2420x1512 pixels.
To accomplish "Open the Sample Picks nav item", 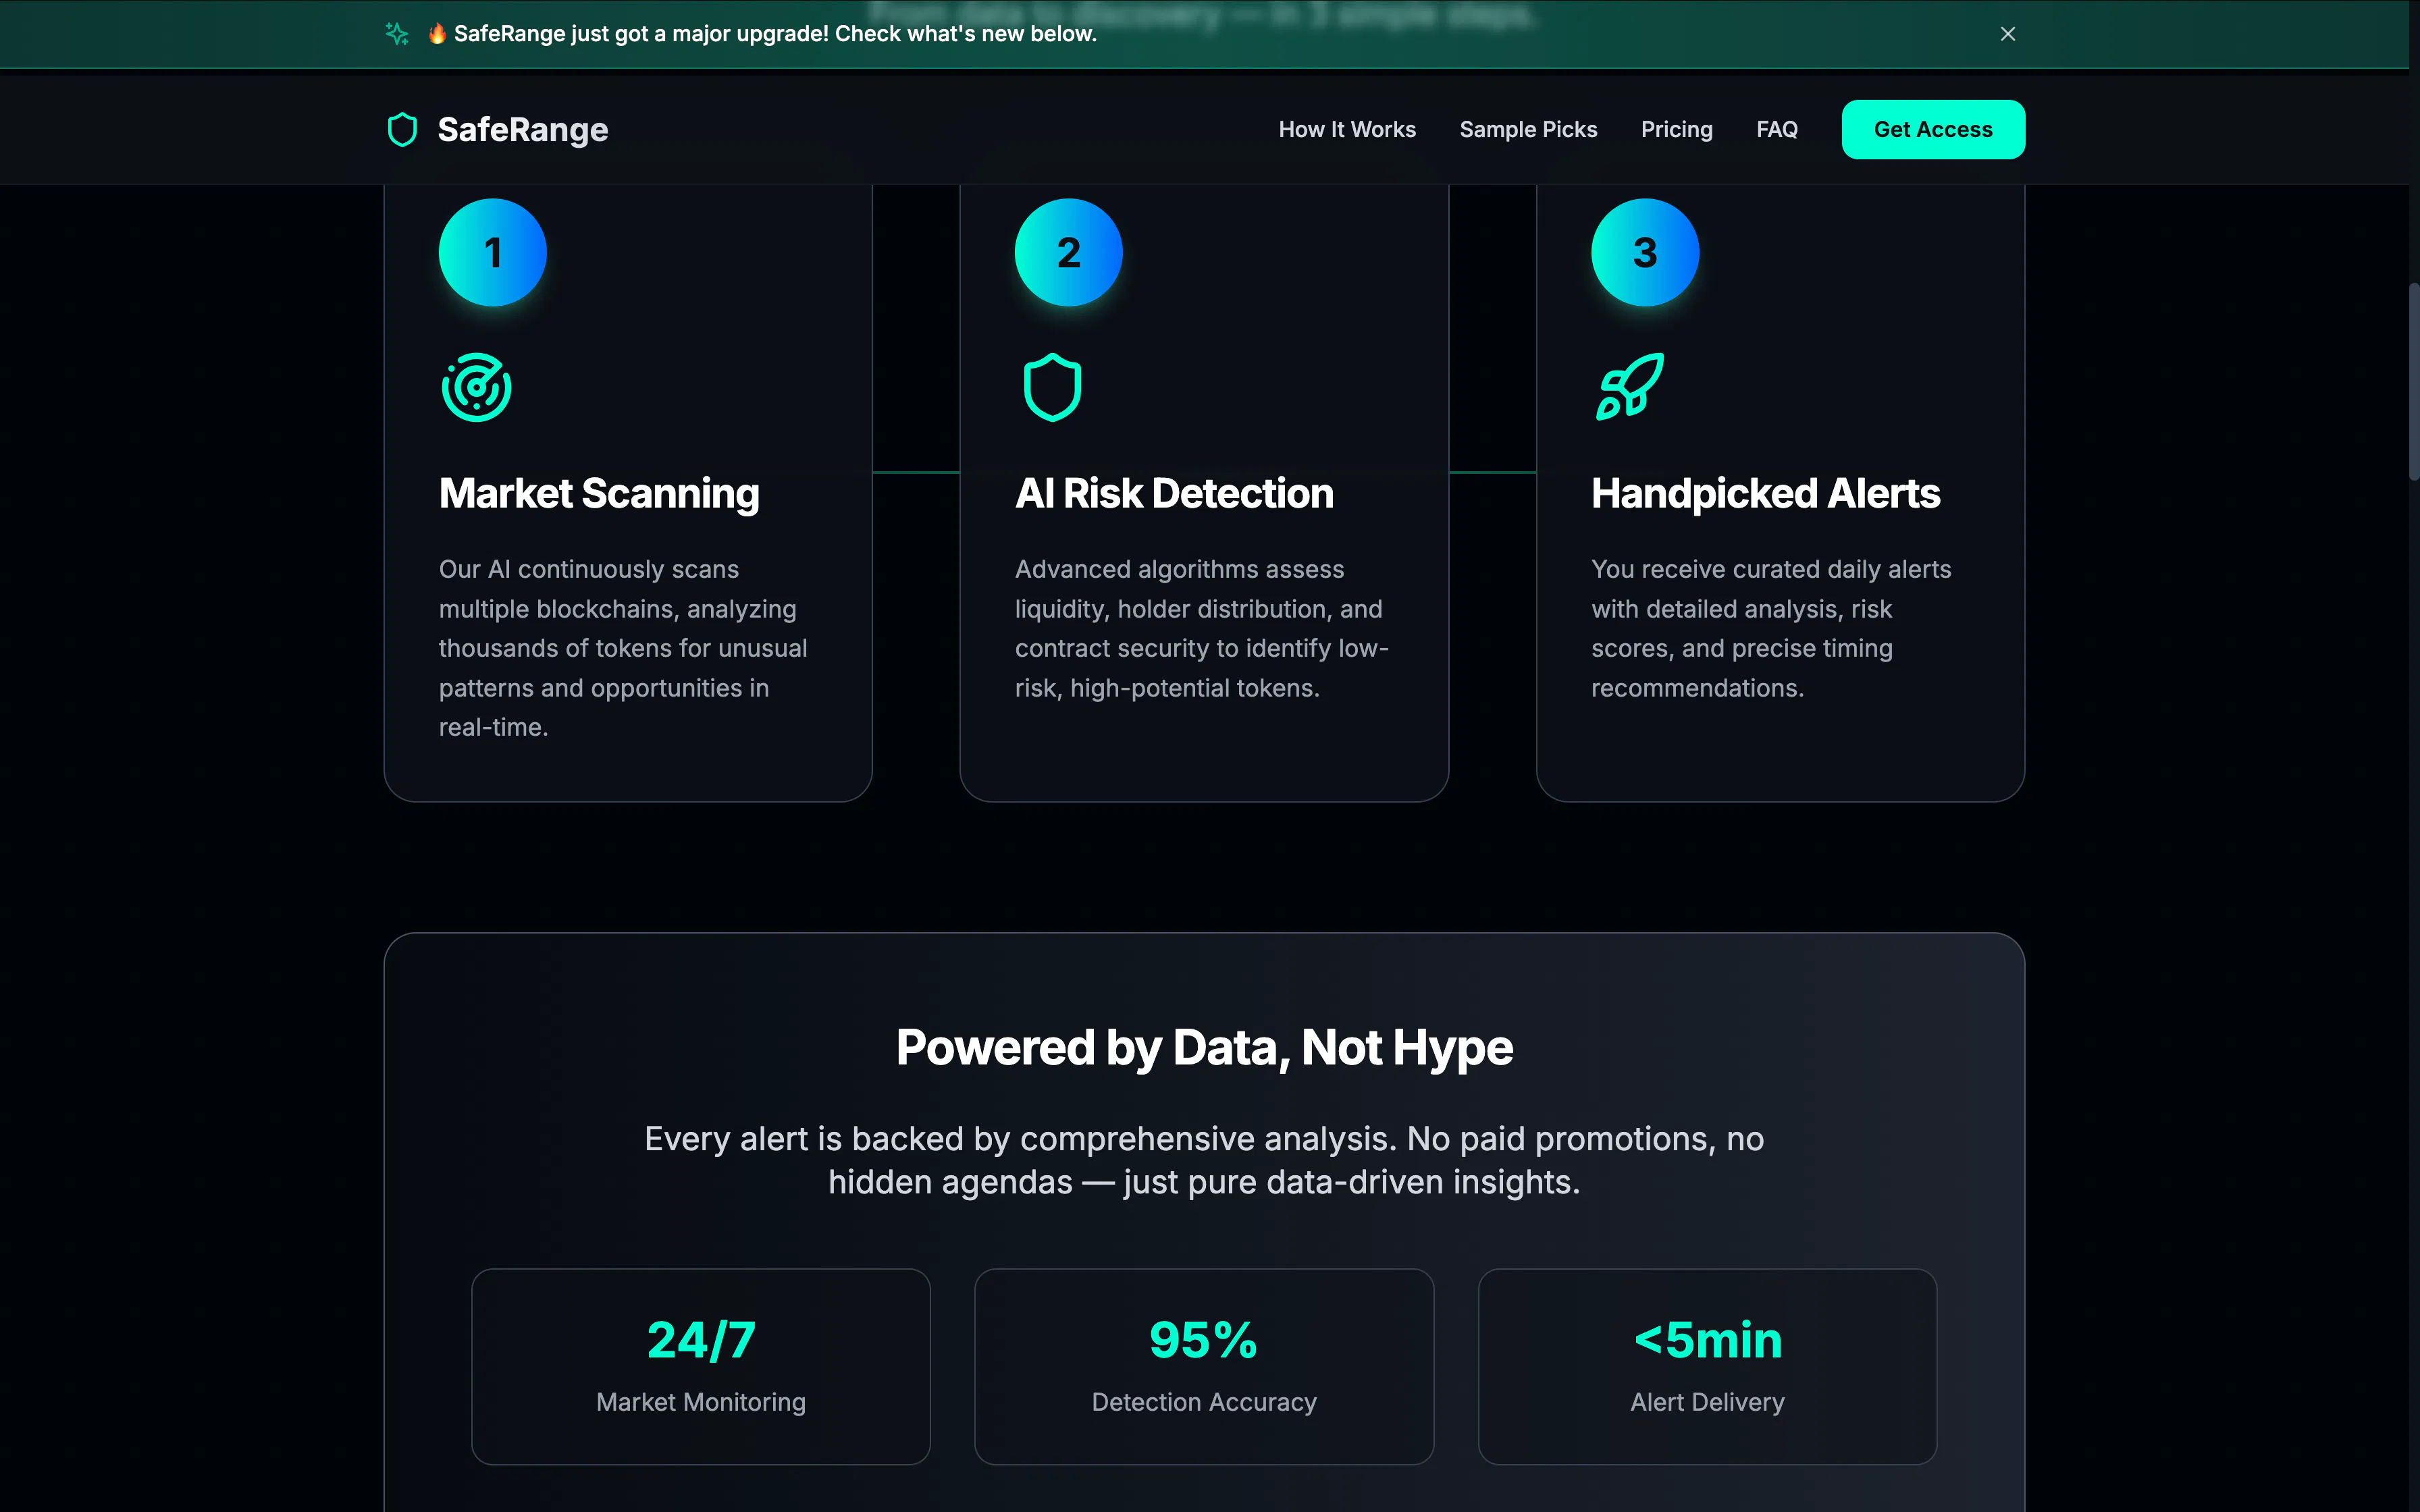I will 1528,130.
